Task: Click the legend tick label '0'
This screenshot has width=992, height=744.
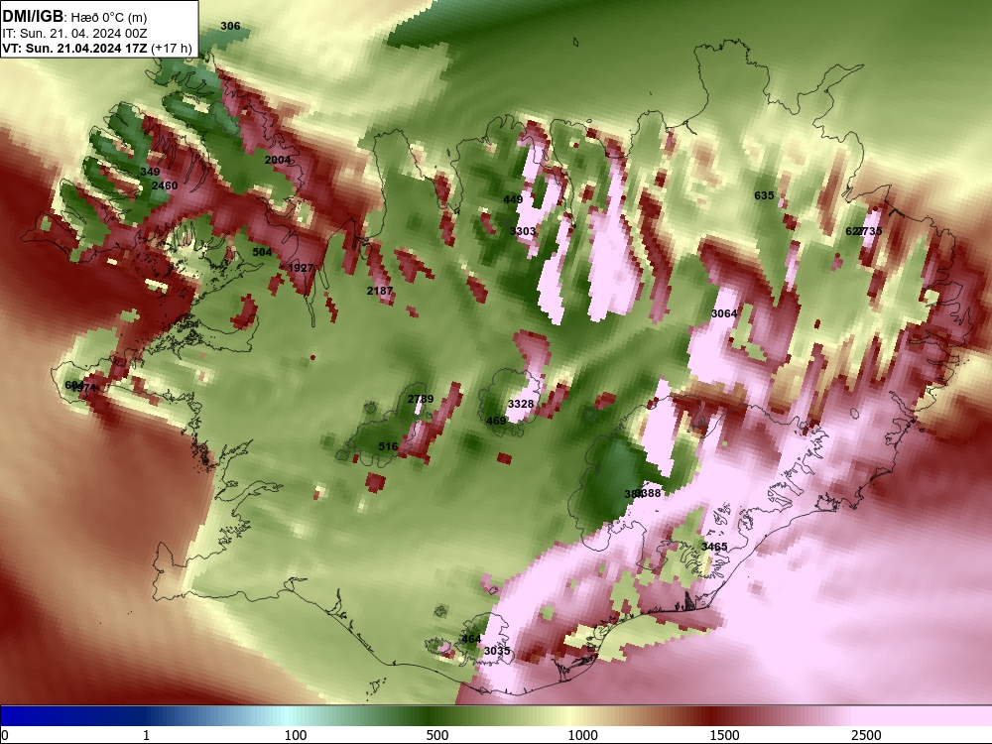Action: [5, 735]
